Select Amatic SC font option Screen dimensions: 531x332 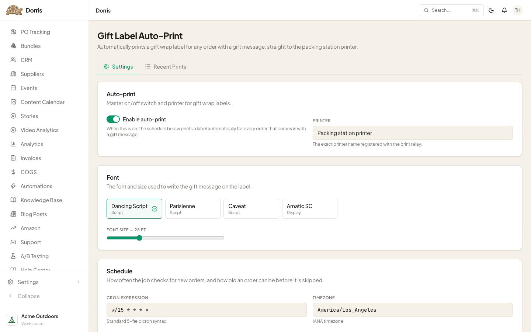(310, 209)
